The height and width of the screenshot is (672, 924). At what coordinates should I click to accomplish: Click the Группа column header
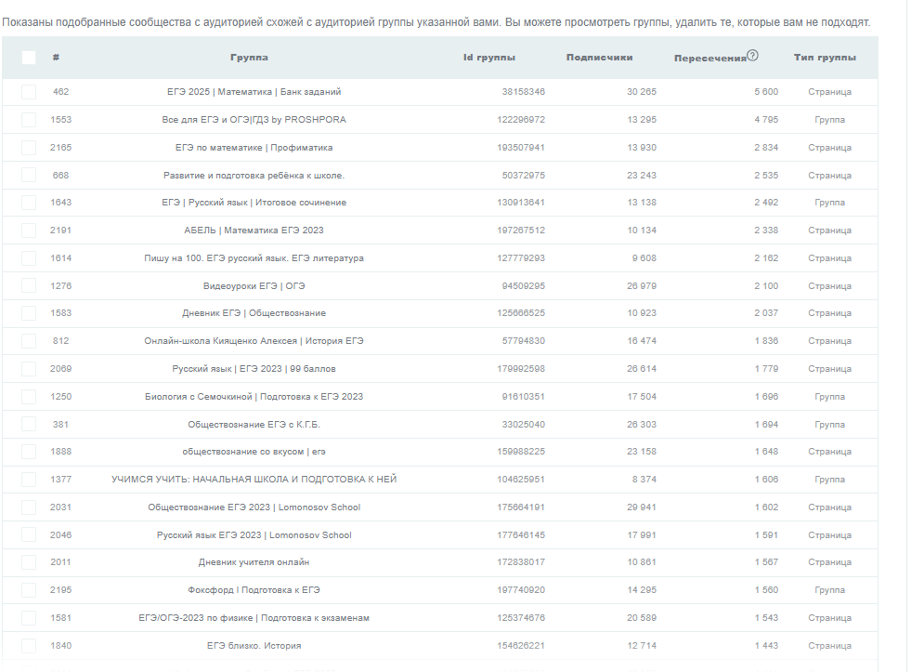[x=249, y=58]
